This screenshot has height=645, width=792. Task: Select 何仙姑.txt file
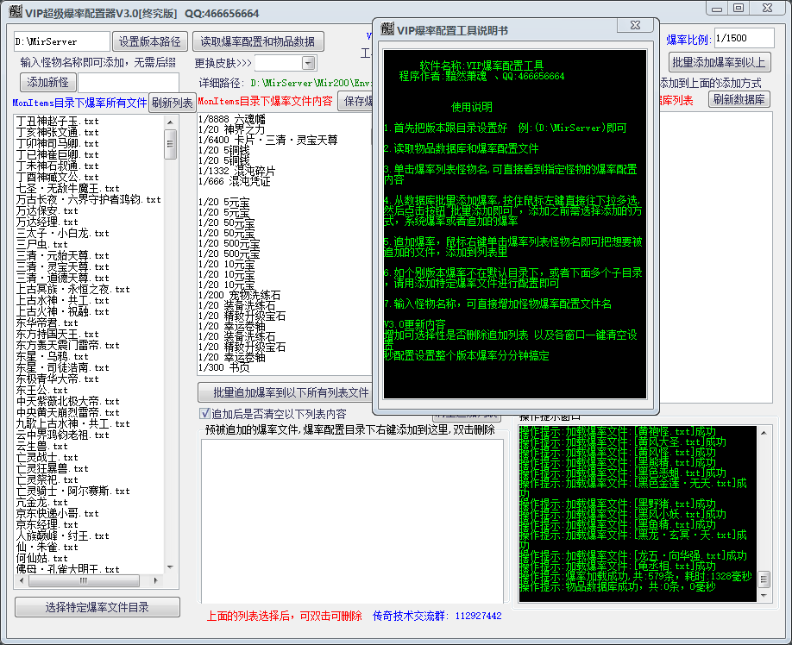[x=41, y=558]
